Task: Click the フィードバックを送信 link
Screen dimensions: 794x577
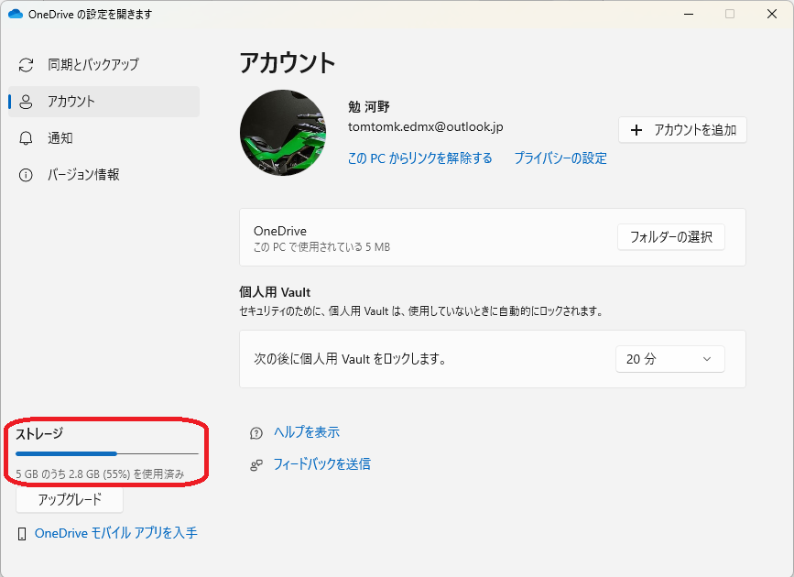Action: click(321, 464)
